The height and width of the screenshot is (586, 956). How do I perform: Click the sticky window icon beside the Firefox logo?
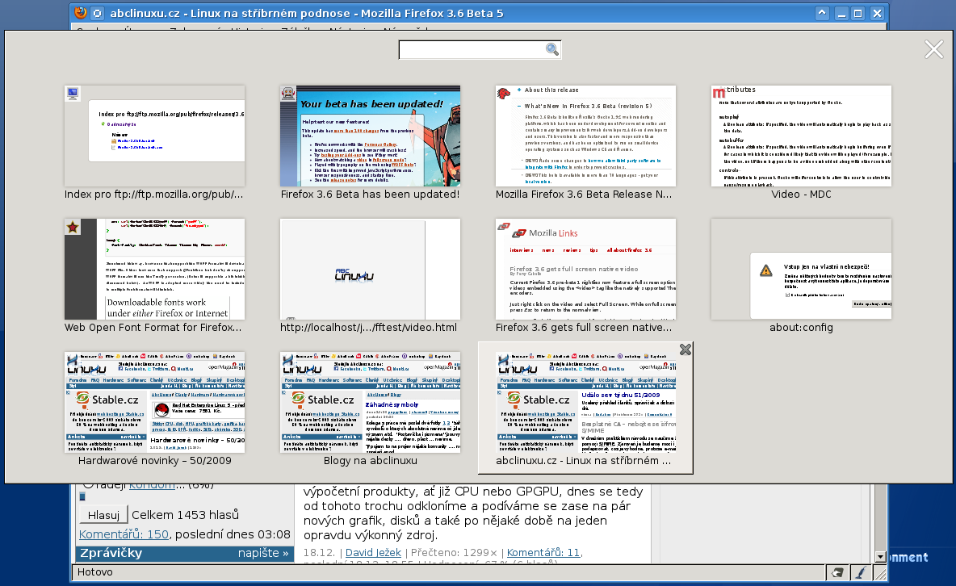click(98, 13)
